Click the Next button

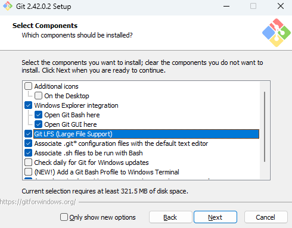coord(215,217)
